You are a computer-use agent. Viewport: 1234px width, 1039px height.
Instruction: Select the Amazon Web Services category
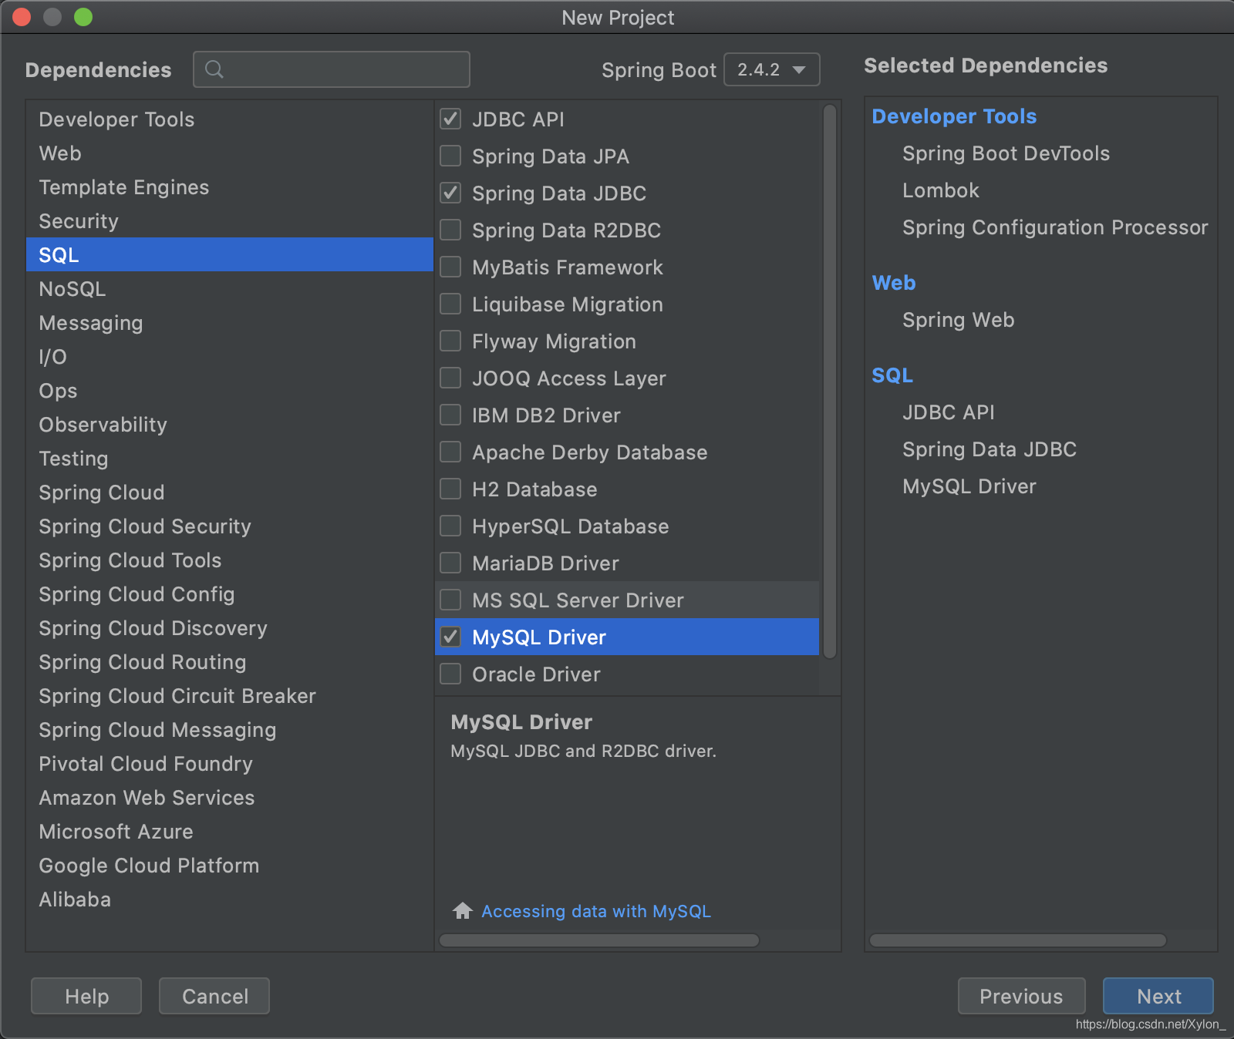tap(147, 798)
